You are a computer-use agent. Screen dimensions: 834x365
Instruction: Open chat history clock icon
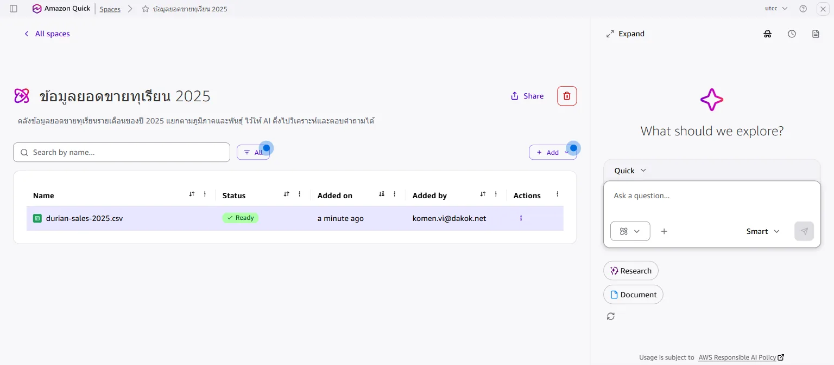792,34
